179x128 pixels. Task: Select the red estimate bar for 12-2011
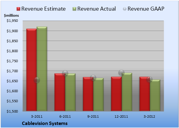(116, 94)
